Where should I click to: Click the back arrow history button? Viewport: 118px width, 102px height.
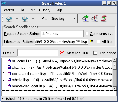tap(9, 19)
